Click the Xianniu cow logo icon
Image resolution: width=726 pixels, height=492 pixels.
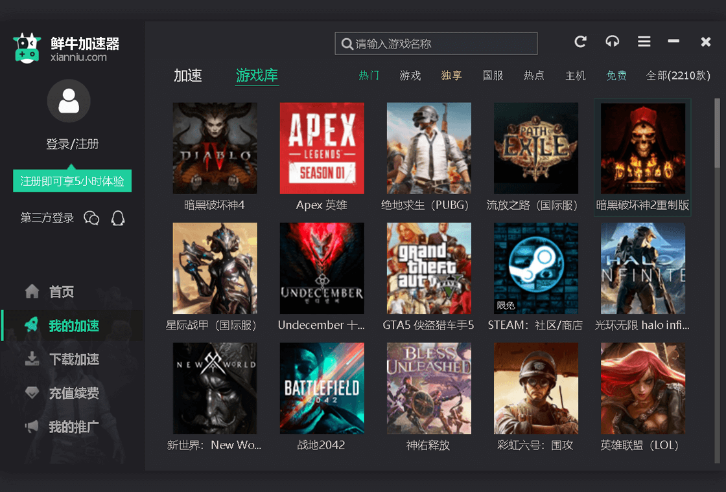[x=27, y=48]
